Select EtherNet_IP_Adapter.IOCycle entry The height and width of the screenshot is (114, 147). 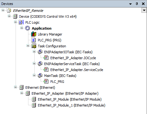coord(73,58)
